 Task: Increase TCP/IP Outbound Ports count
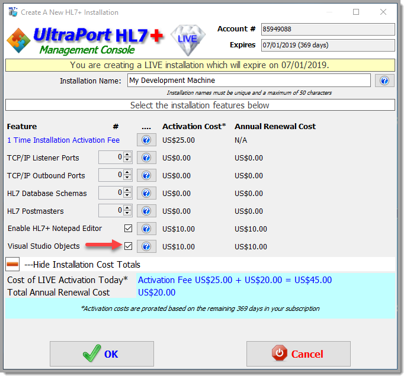(x=127, y=172)
